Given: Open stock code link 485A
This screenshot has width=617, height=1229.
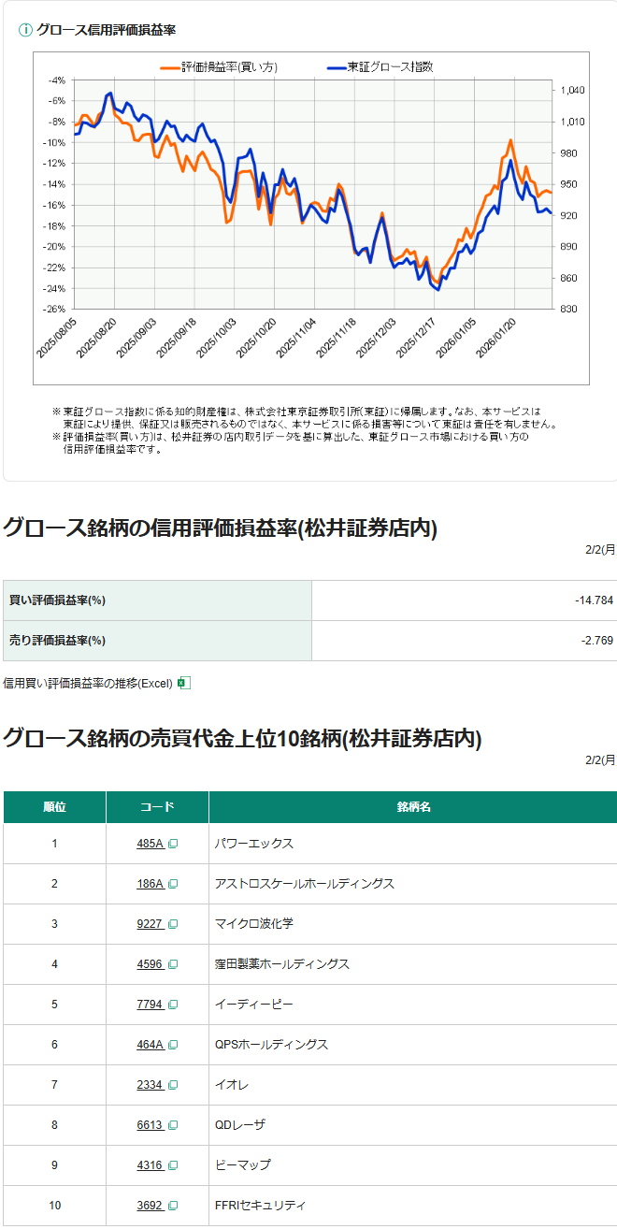Looking at the screenshot, I should tap(150, 844).
